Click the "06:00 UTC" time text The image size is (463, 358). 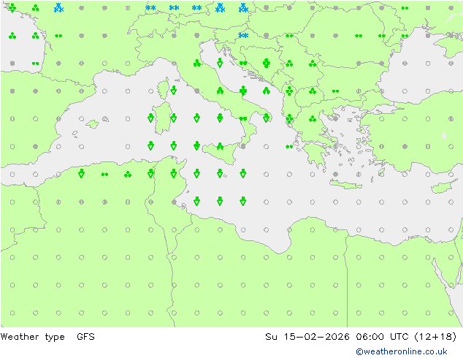382,336
